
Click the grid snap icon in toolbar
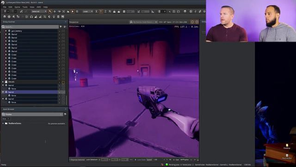coord(124,12)
